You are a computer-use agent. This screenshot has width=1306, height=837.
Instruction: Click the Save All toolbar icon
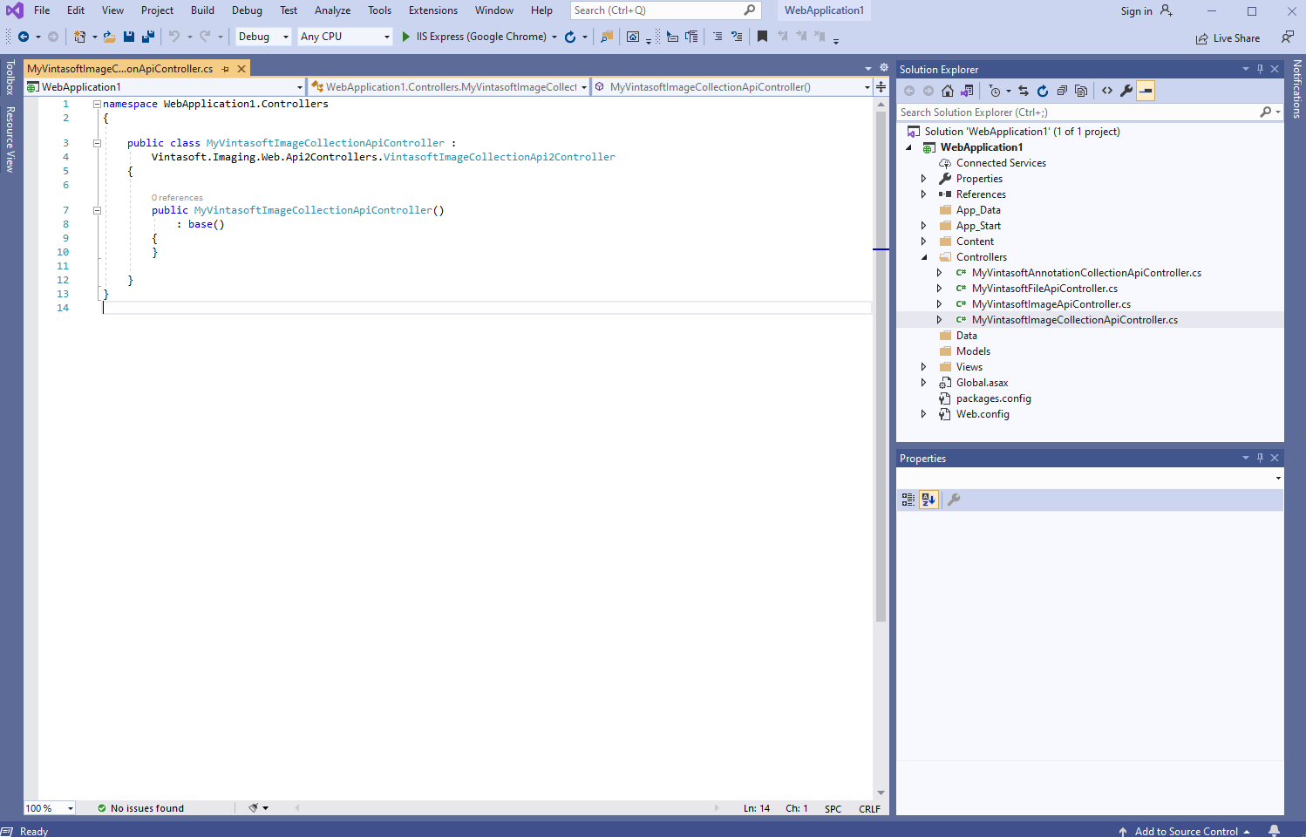[147, 37]
